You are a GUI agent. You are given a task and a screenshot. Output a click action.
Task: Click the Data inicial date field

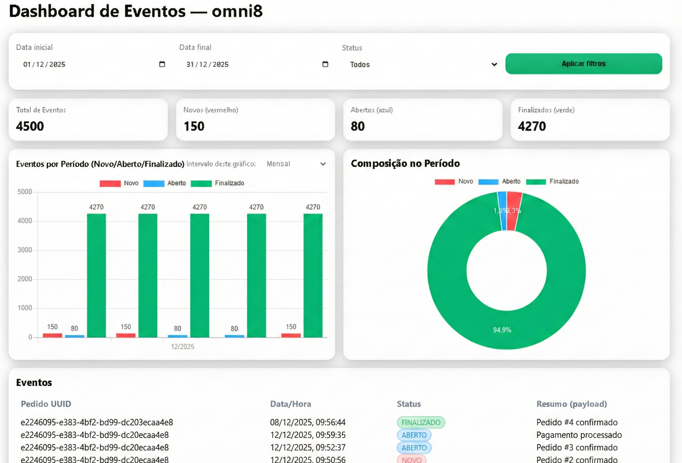(x=85, y=64)
